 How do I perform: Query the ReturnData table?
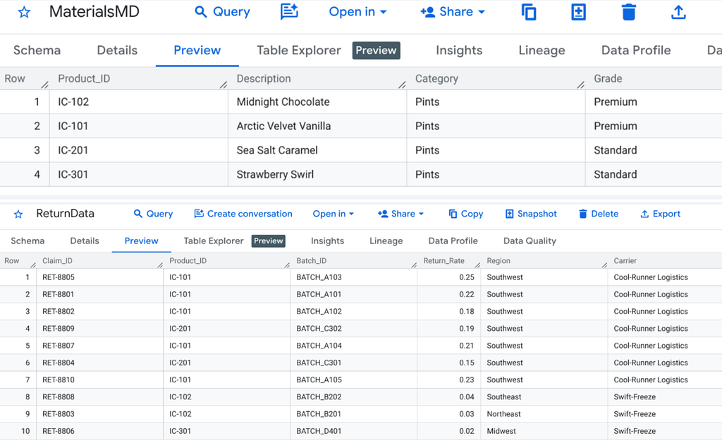153,214
